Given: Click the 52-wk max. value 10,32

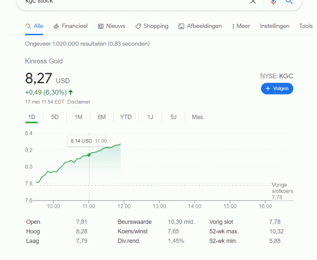Looking at the screenshot, I should click(x=276, y=231).
